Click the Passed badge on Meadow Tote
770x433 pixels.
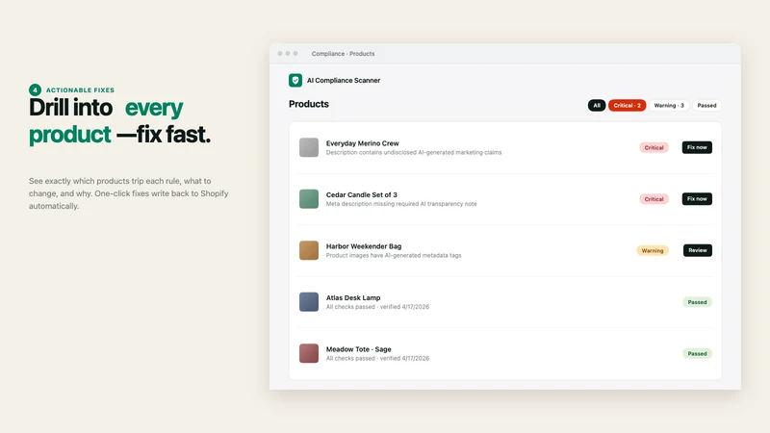(x=697, y=353)
